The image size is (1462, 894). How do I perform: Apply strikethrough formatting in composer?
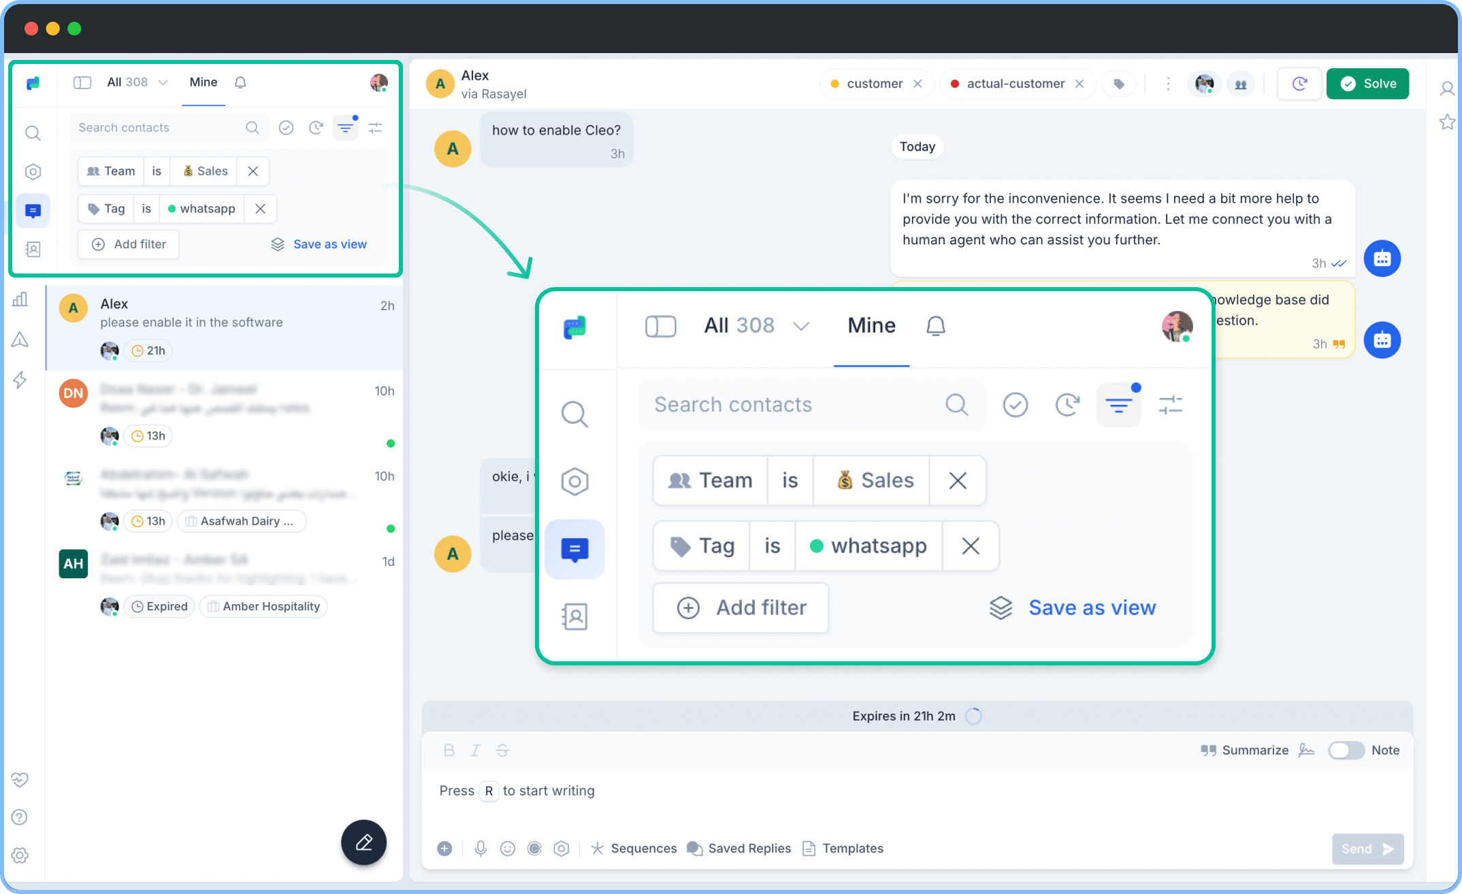coord(502,750)
